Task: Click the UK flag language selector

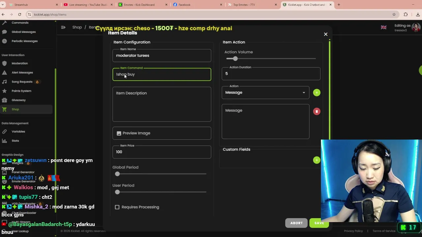Action: pyautogui.click(x=384, y=28)
